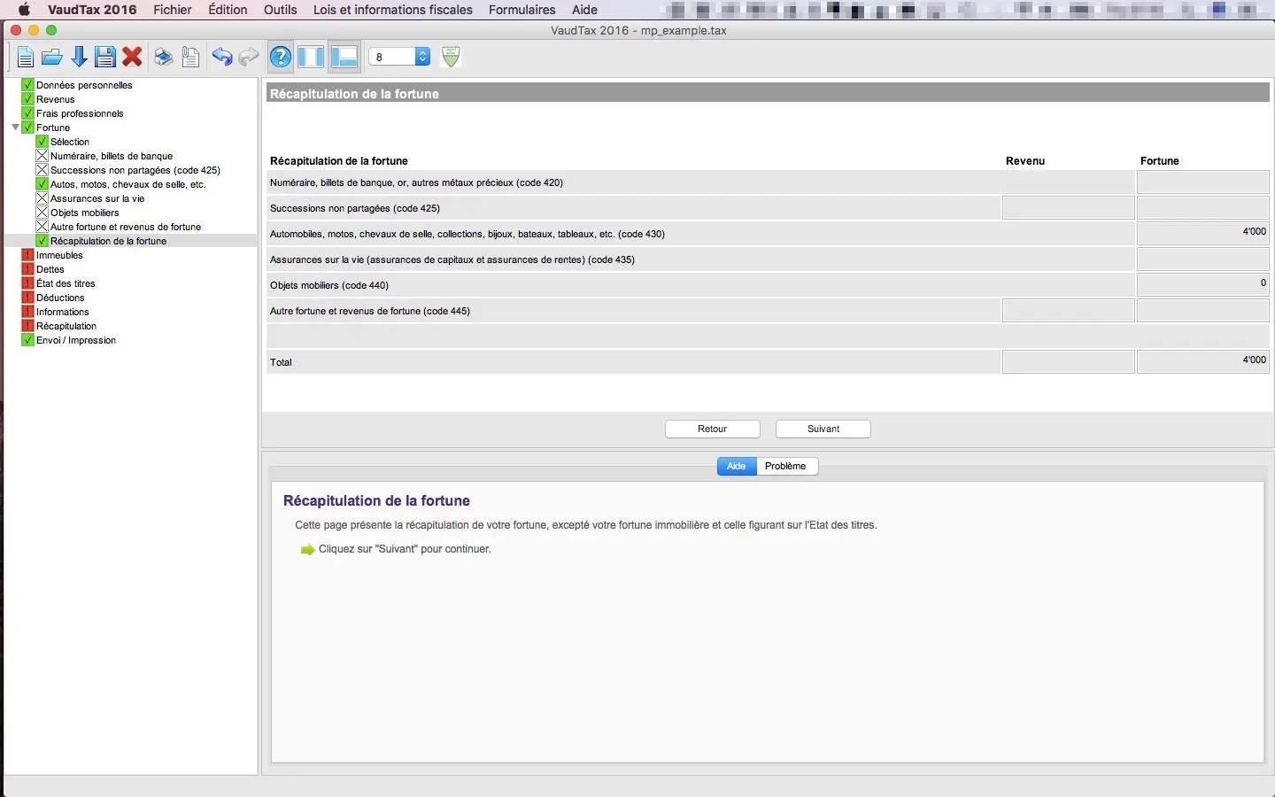1275x797 pixels.
Task: Click the Total row label
Action: (x=281, y=362)
